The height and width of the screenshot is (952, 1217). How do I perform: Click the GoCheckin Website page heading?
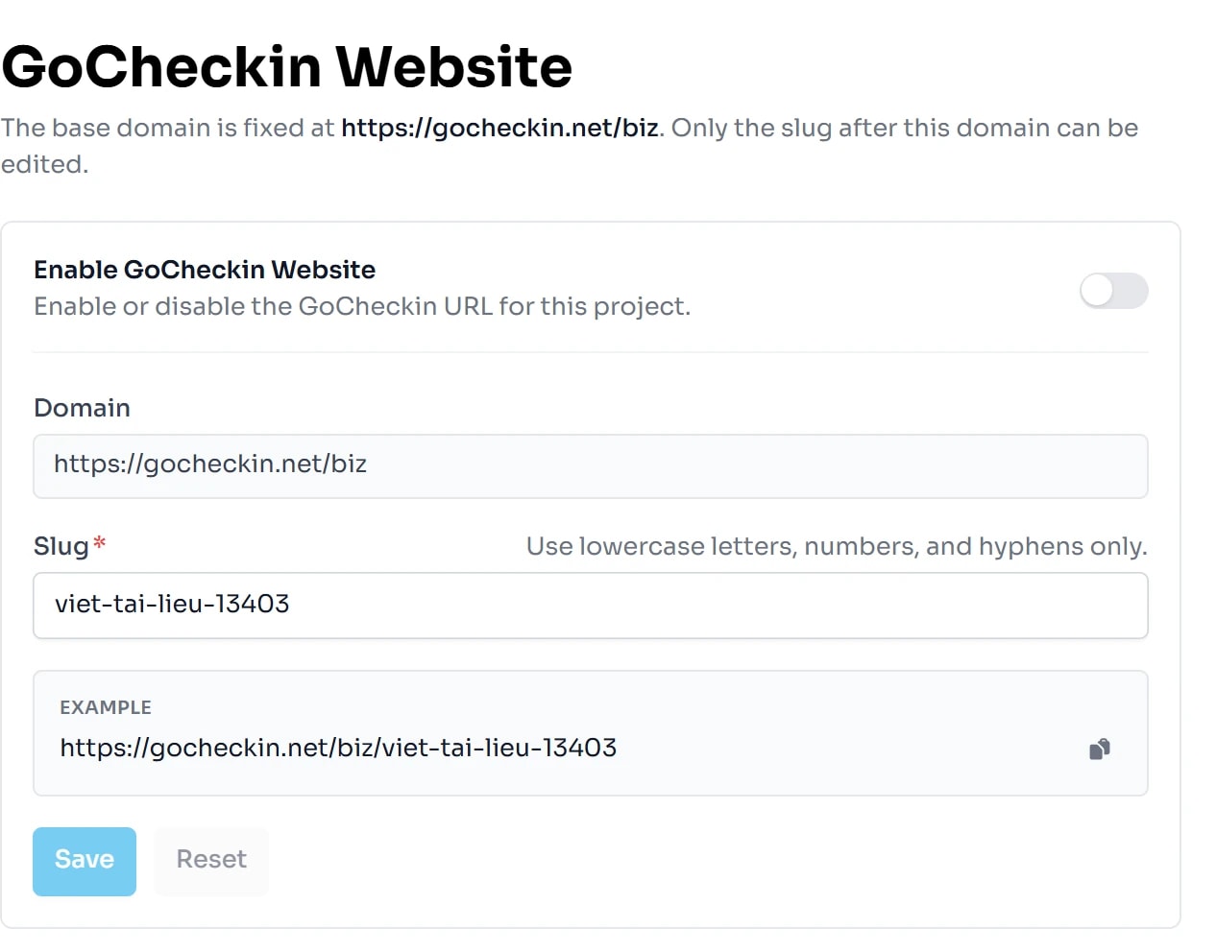click(x=287, y=66)
